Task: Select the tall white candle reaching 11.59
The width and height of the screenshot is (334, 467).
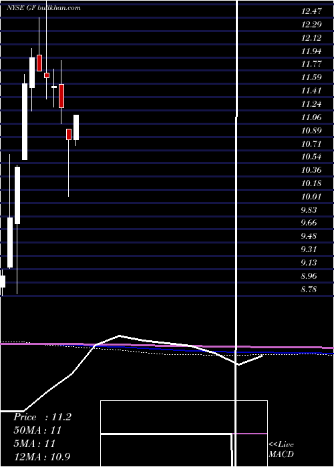Action: point(25,121)
